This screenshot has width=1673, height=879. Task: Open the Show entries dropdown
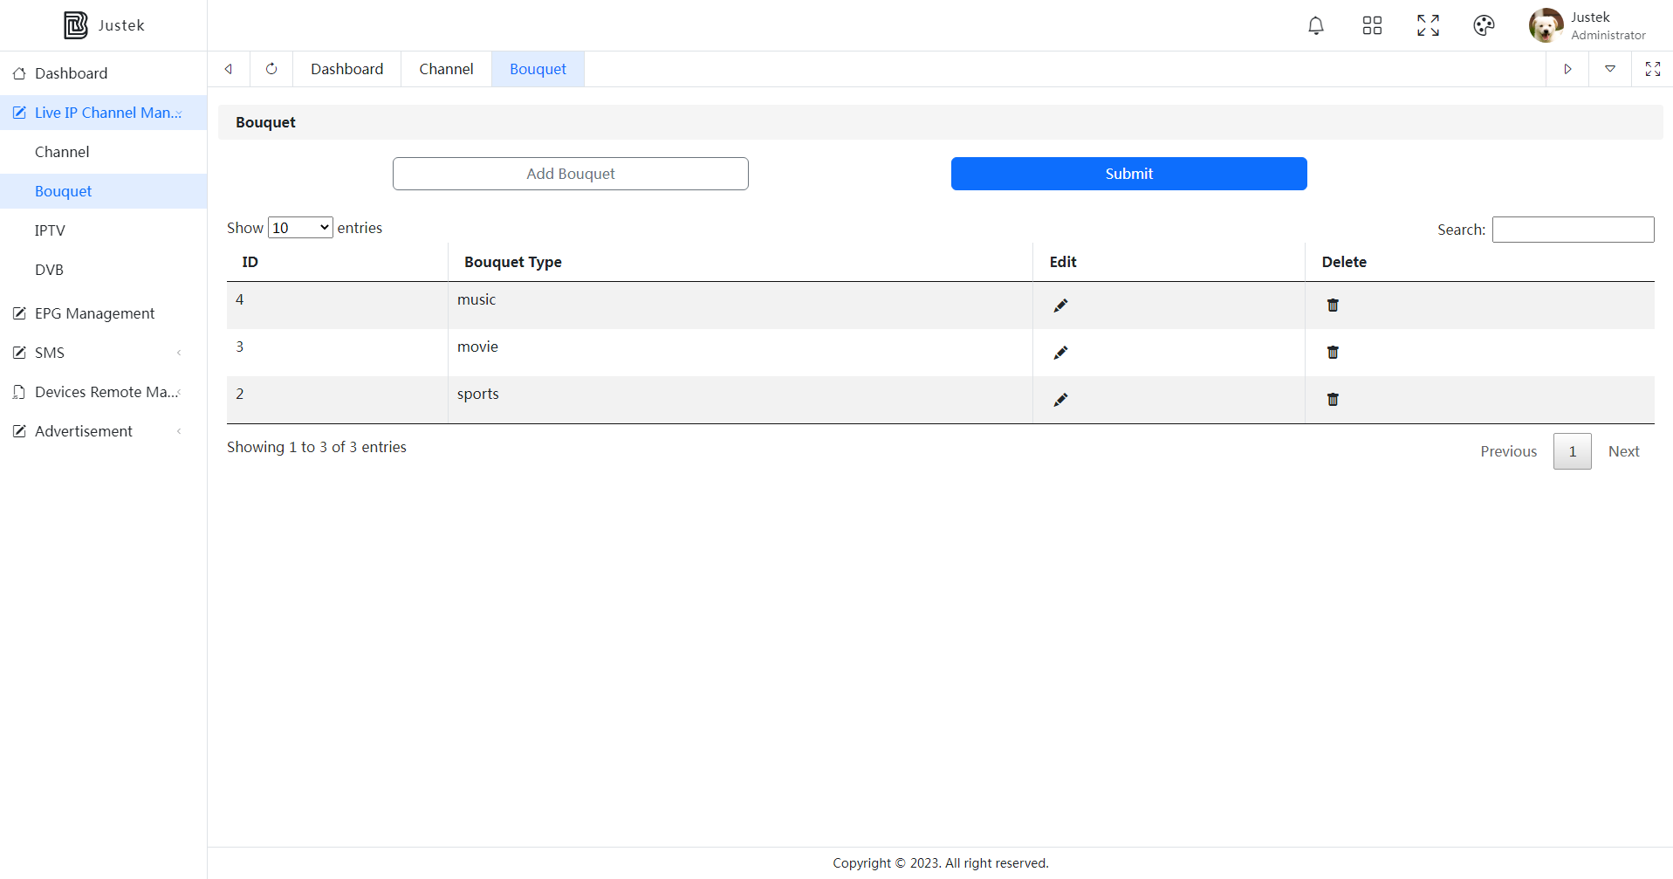click(300, 228)
